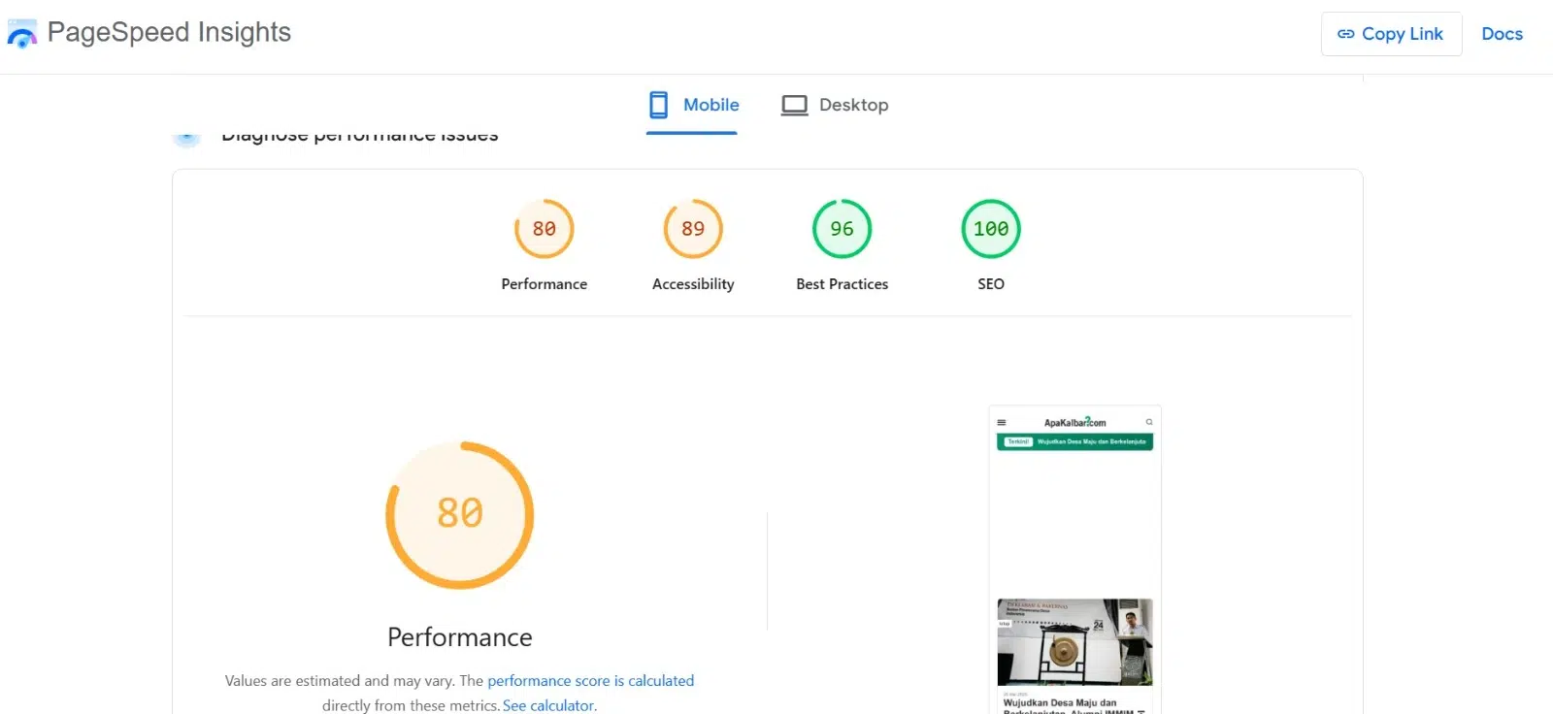The width and height of the screenshot is (1553, 714).
Task: Click the large 80 performance gauge
Action: point(460,515)
